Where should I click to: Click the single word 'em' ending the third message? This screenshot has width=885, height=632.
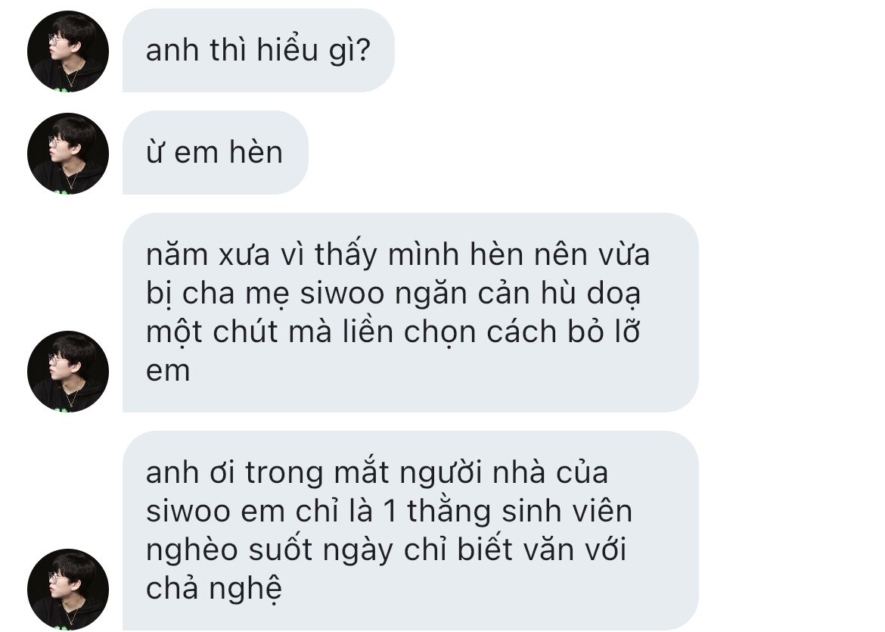click(168, 371)
